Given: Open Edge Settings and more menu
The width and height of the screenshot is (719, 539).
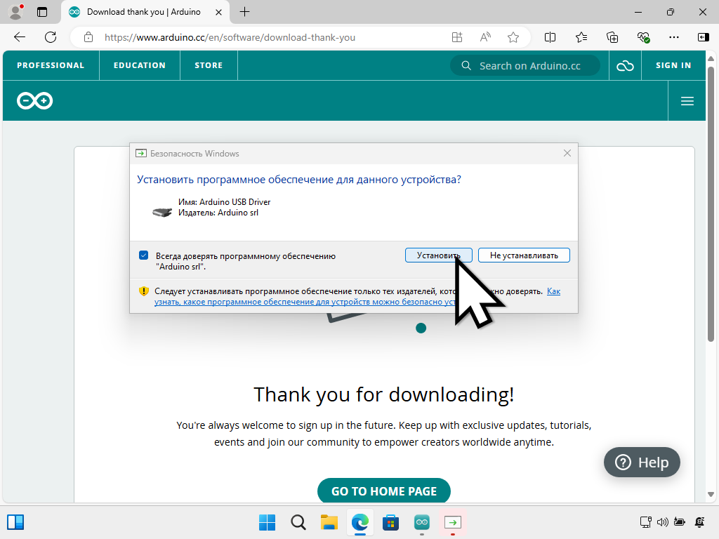Looking at the screenshot, I should (x=673, y=37).
